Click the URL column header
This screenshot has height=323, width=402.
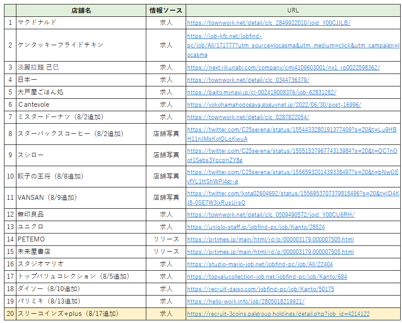tap(293, 11)
